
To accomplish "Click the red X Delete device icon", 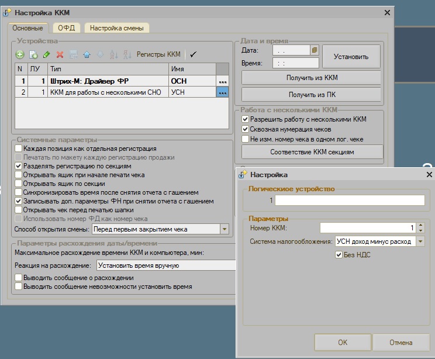I will tap(60, 54).
